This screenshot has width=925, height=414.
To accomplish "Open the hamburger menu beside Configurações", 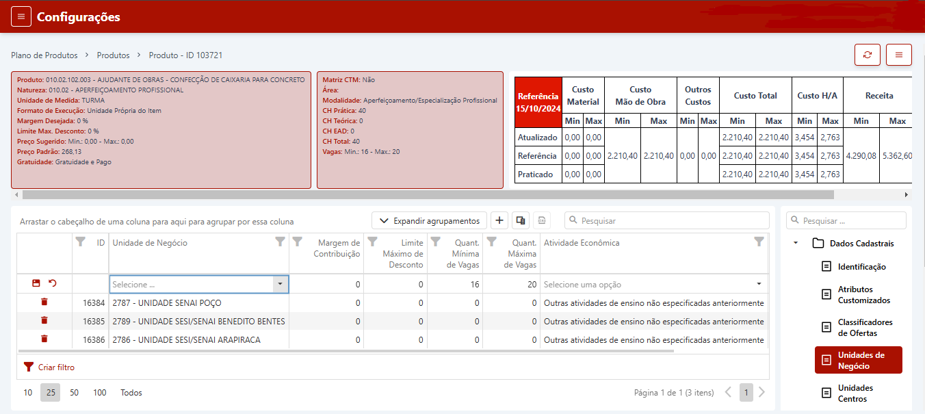I will point(21,16).
